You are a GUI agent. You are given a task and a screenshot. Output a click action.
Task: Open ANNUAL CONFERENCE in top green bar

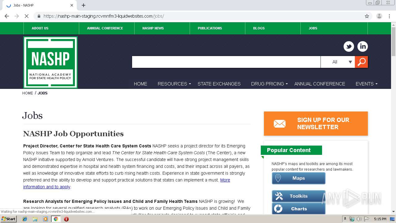(105, 28)
